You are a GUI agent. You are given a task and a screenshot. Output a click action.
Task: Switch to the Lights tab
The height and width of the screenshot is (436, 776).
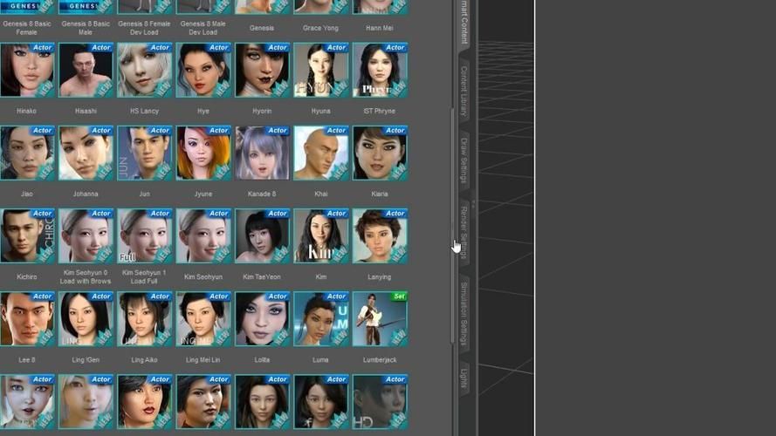click(x=464, y=378)
